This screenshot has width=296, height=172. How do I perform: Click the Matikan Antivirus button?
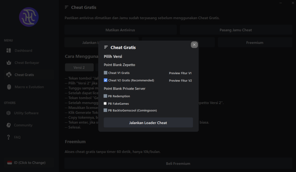120,30
